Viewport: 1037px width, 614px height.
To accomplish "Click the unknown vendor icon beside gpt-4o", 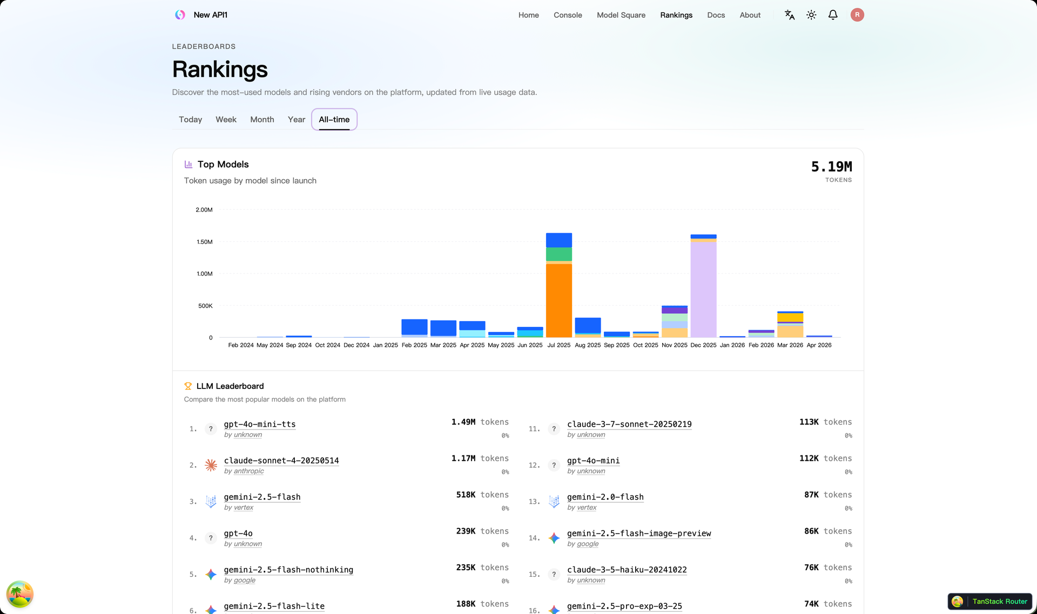I will tap(211, 538).
